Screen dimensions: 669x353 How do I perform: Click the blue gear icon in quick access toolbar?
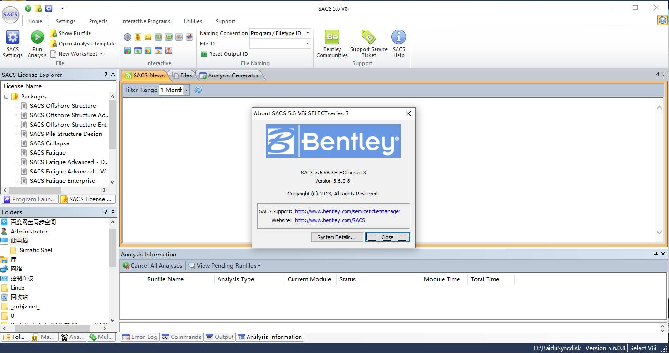(x=49, y=8)
